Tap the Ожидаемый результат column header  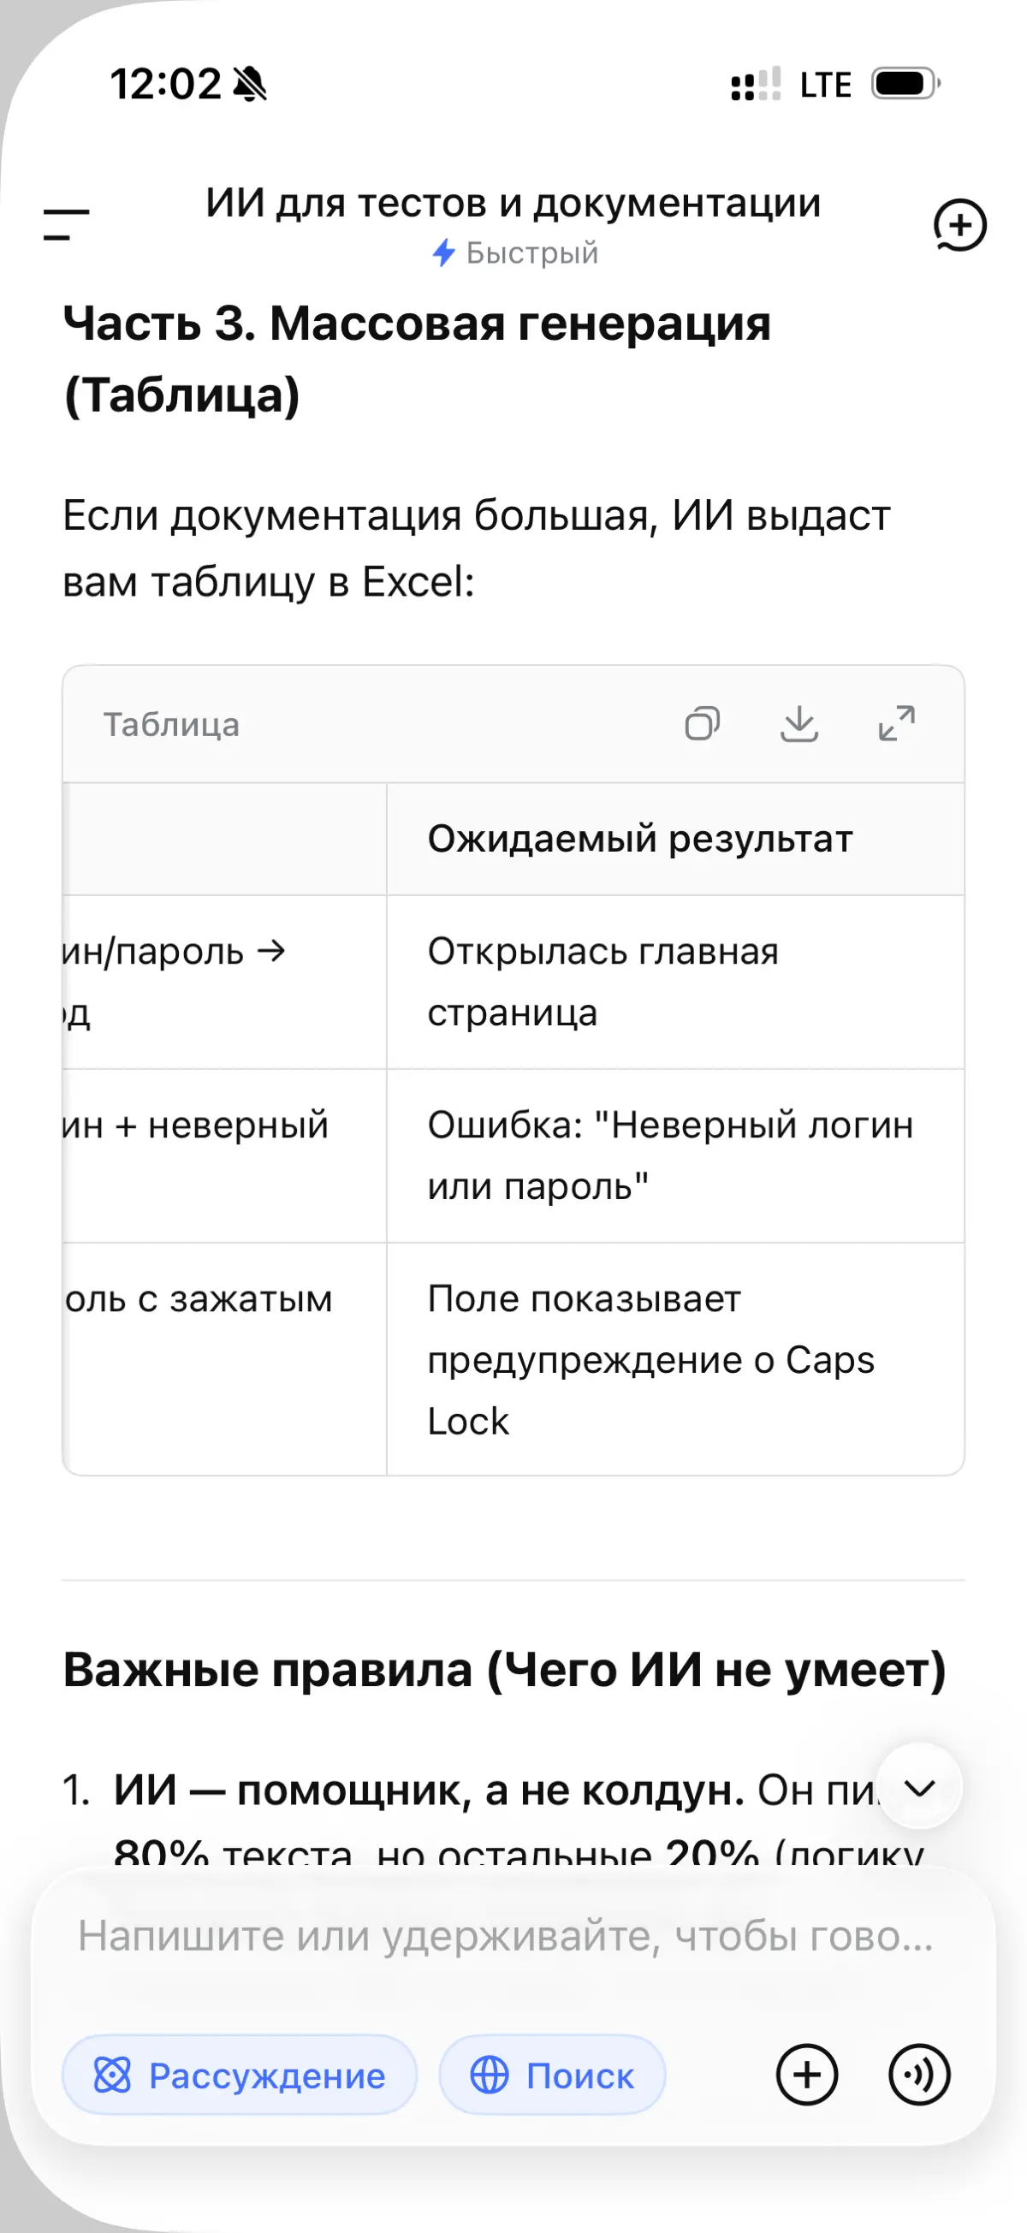(x=675, y=839)
